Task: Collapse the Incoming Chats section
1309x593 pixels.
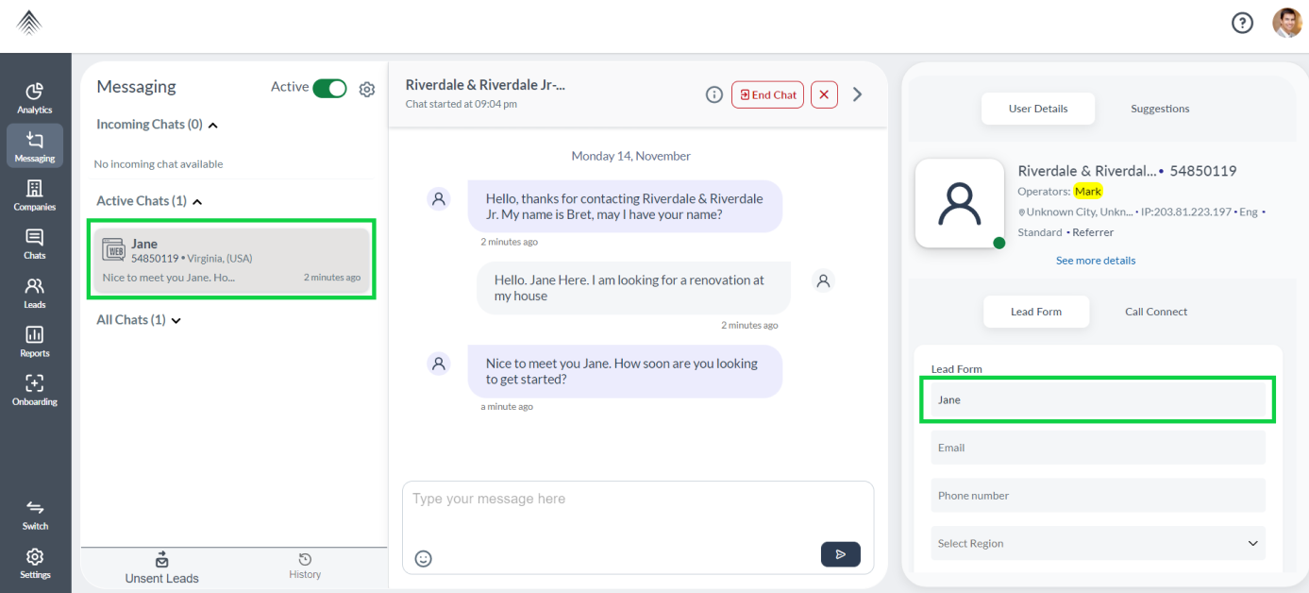Action: (x=212, y=125)
